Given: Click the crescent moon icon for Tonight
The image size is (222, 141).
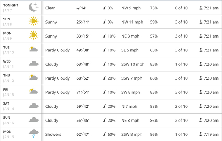Looking at the screenshot, I should pos(34,7).
